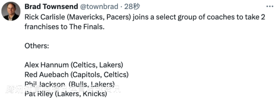Select the word Capitols in the tweet
The width and height of the screenshot is (278, 98).
(86, 75)
